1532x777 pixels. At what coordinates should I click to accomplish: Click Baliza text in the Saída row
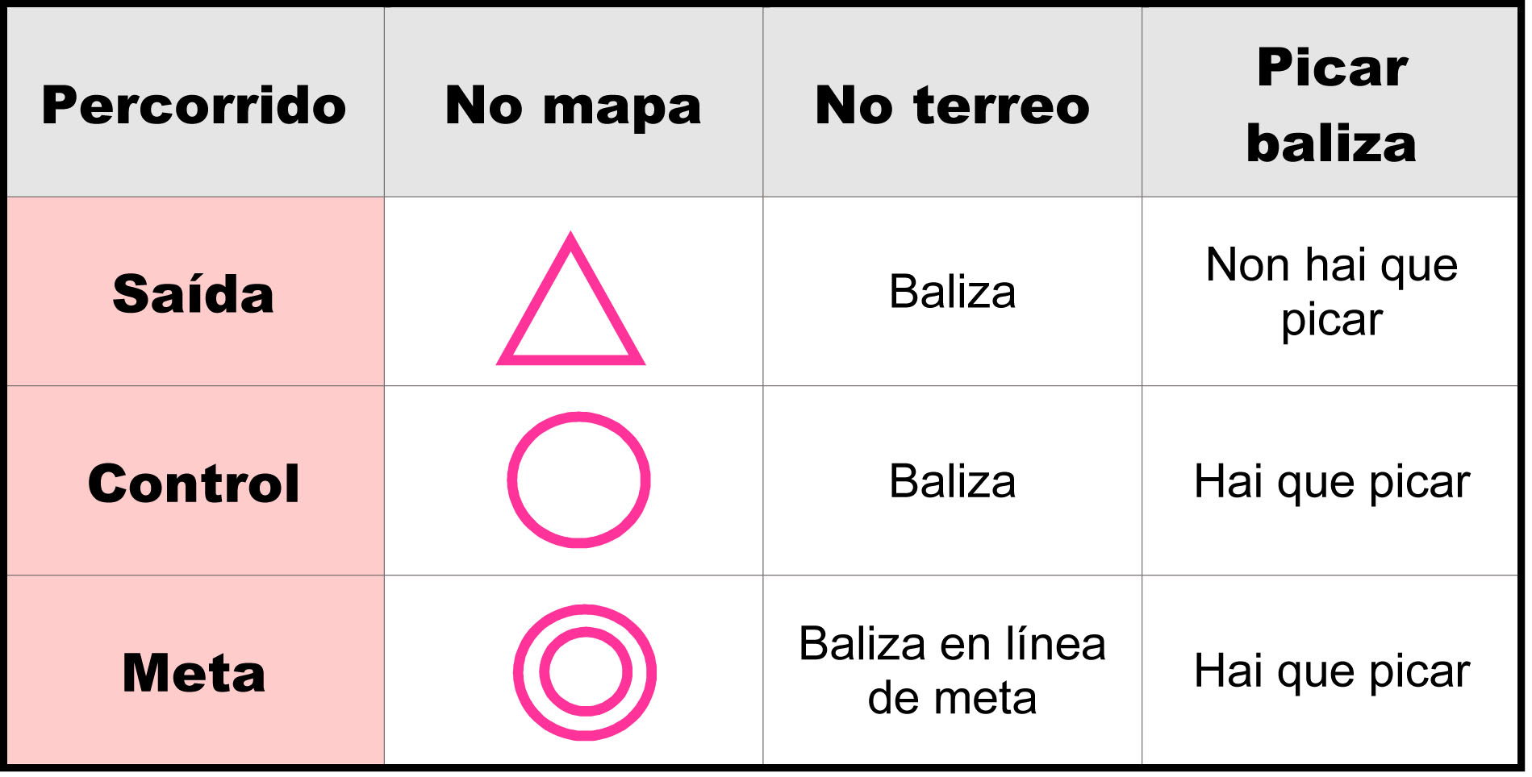coord(952,292)
